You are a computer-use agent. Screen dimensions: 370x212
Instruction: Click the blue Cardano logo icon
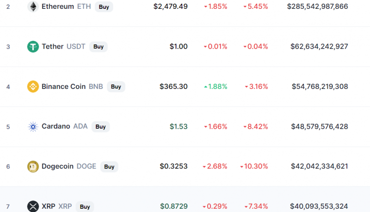coord(33,126)
